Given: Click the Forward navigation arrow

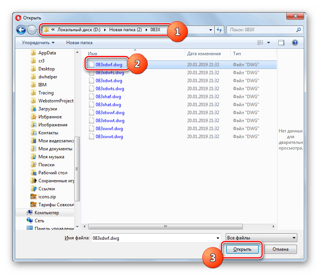Looking at the screenshot, I should point(31,30).
